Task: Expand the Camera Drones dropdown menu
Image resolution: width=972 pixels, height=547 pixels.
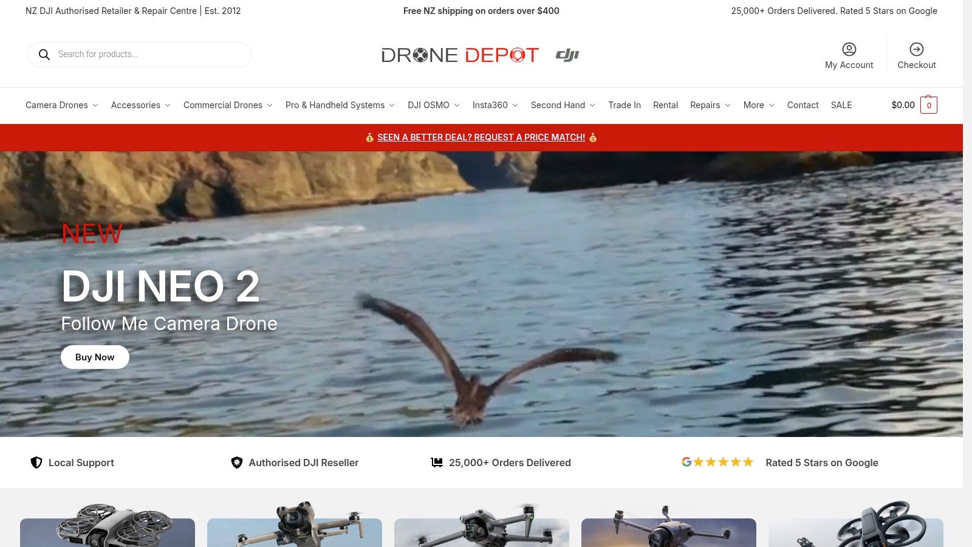Action: click(x=61, y=105)
